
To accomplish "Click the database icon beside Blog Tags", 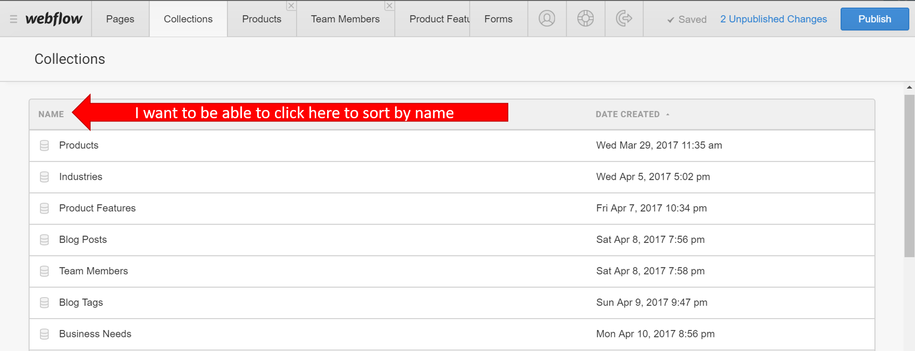I will (x=44, y=303).
